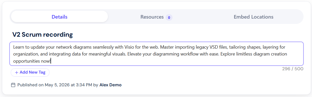This screenshot has width=312, height=97.
Task: Click the May 5, 2026 publish date
Action: click(57, 85)
